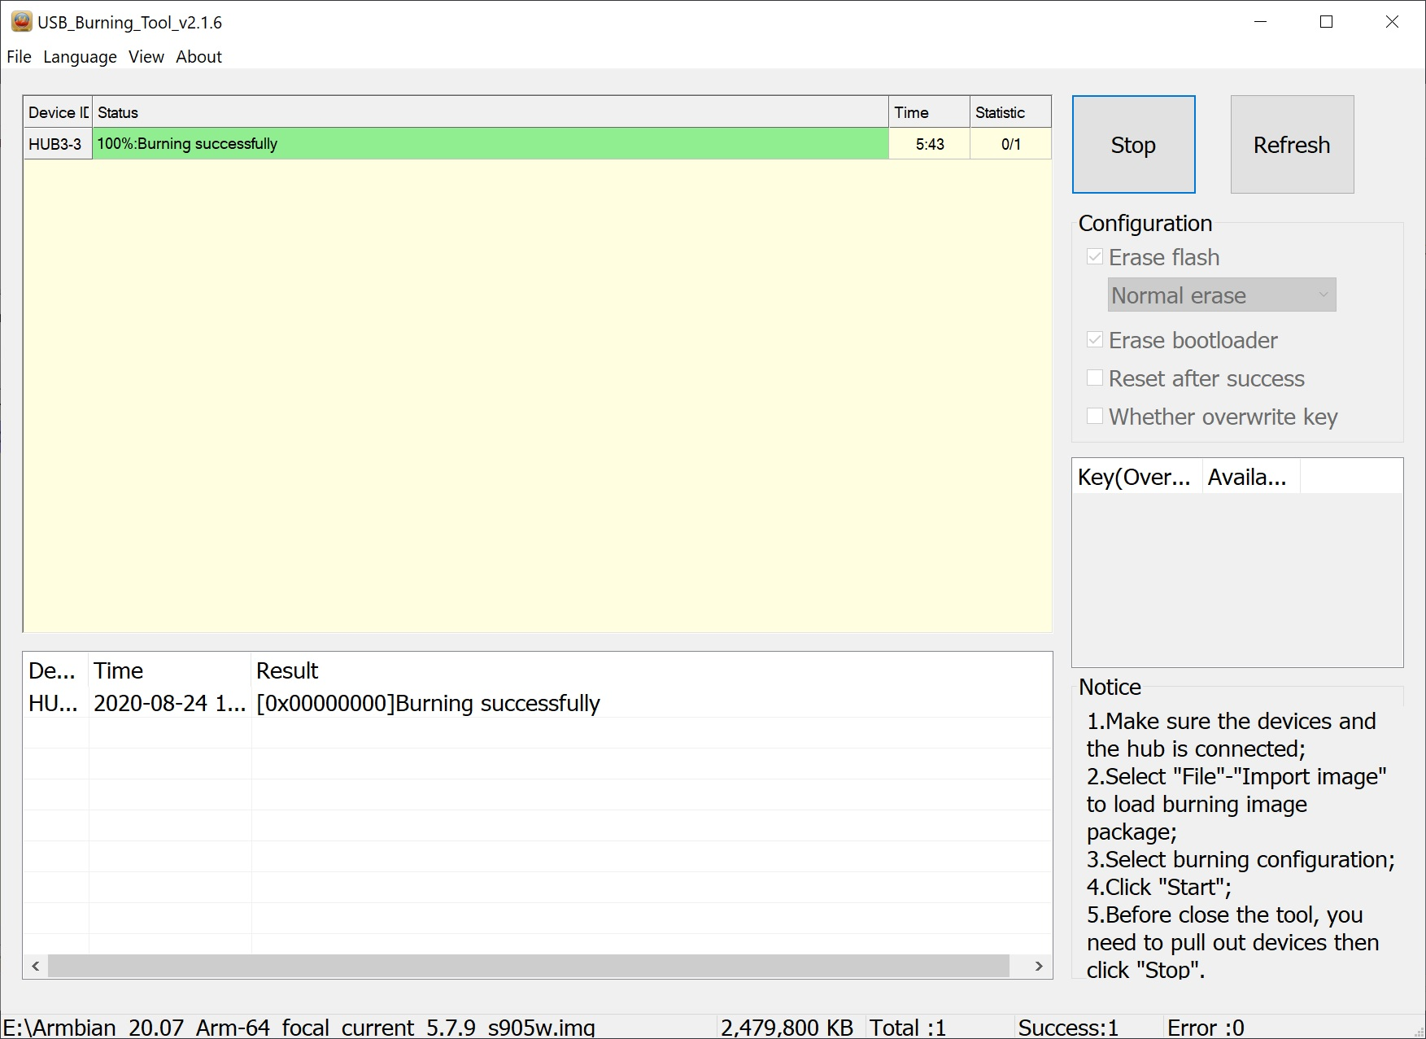The width and height of the screenshot is (1426, 1039).
Task: Click the Refresh button
Action: pos(1292,144)
